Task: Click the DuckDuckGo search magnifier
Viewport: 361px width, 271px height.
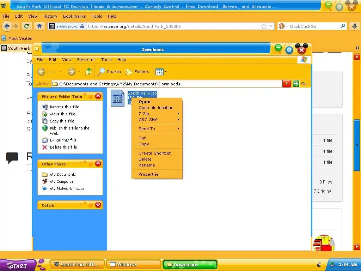Action: click(343, 26)
